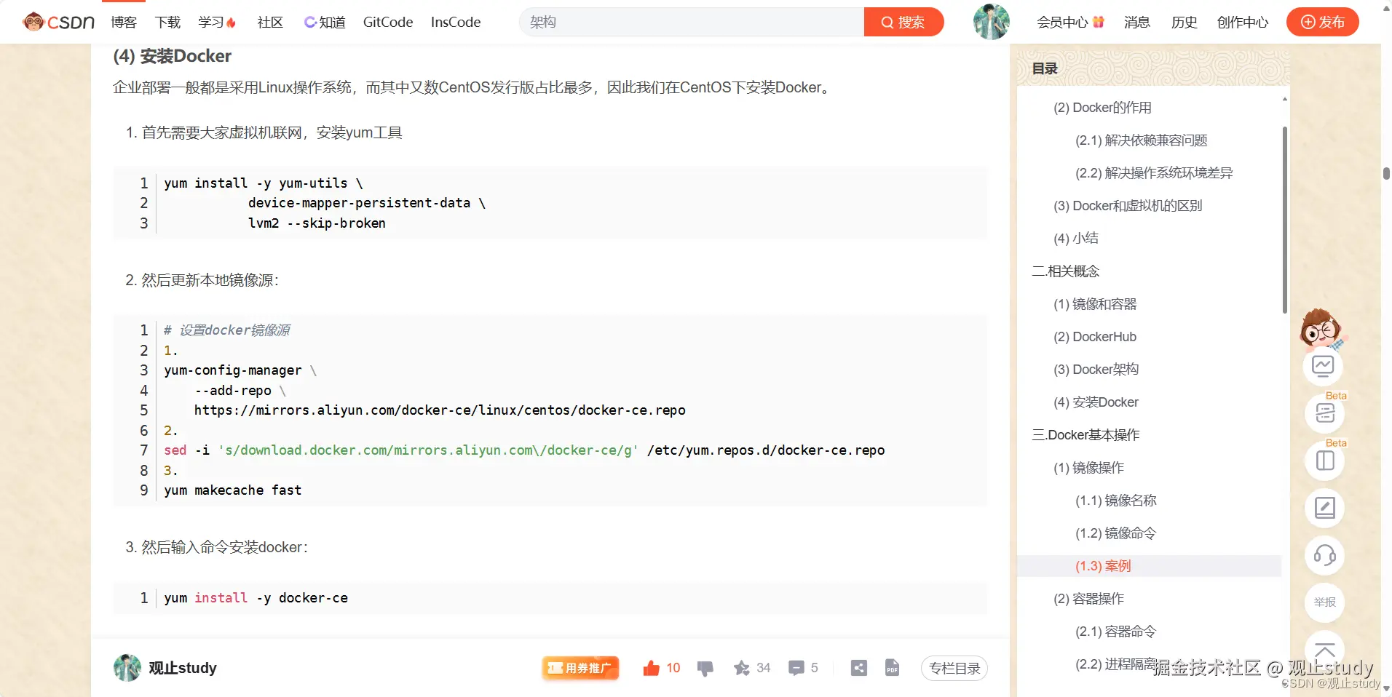Jump to (1.2) 镜像命令 in catalog
This screenshot has width=1392, height=697.
pos(1115,533)
